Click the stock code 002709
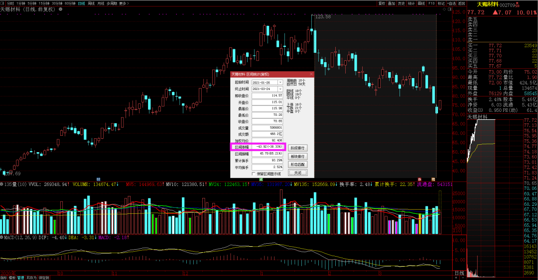 [508, 5]
